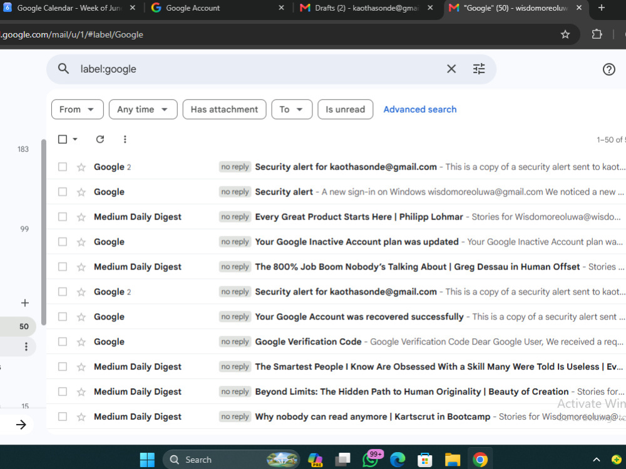Select the Security alert new sign-in email checkbox
The height and width of the screenshot is (469, 626).
[x=62, y=192]
